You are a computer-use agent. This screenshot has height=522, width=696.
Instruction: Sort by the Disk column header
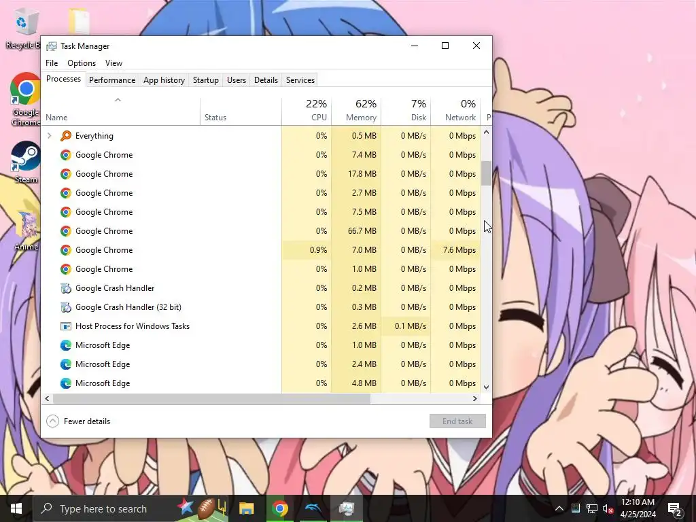point(406,111)
